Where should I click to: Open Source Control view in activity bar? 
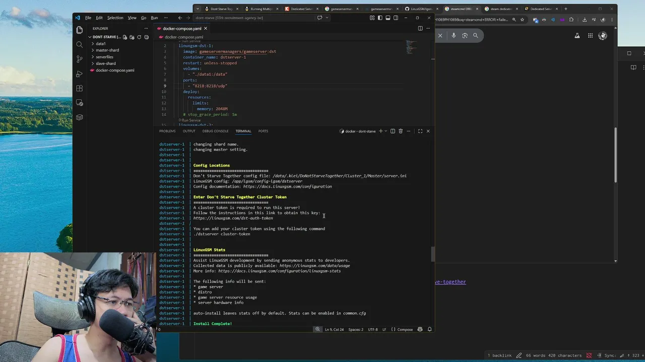pyautogui.click(x=79, y=59)
